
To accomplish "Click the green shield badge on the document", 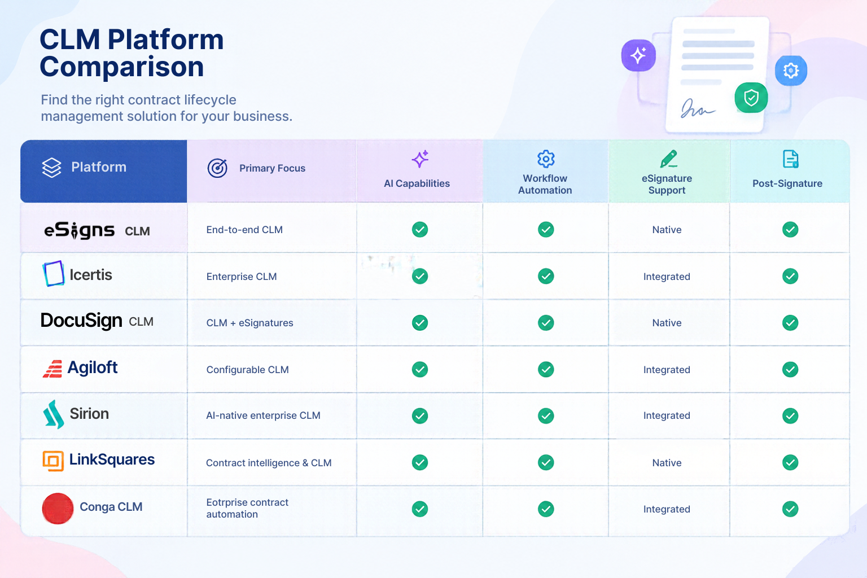I will 751,98.
